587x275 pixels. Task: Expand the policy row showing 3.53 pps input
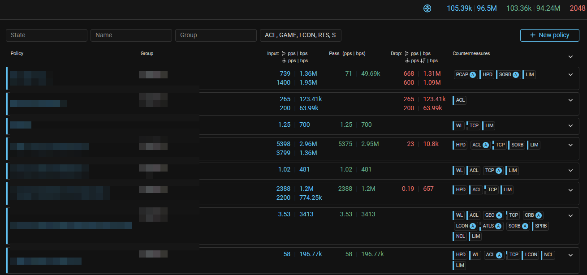(570, 215)
